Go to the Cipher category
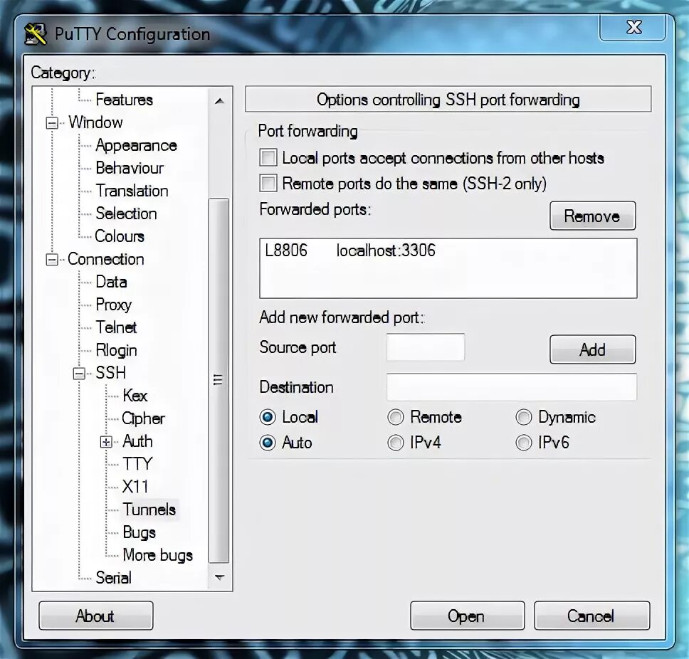 click(x=143, y=418)
